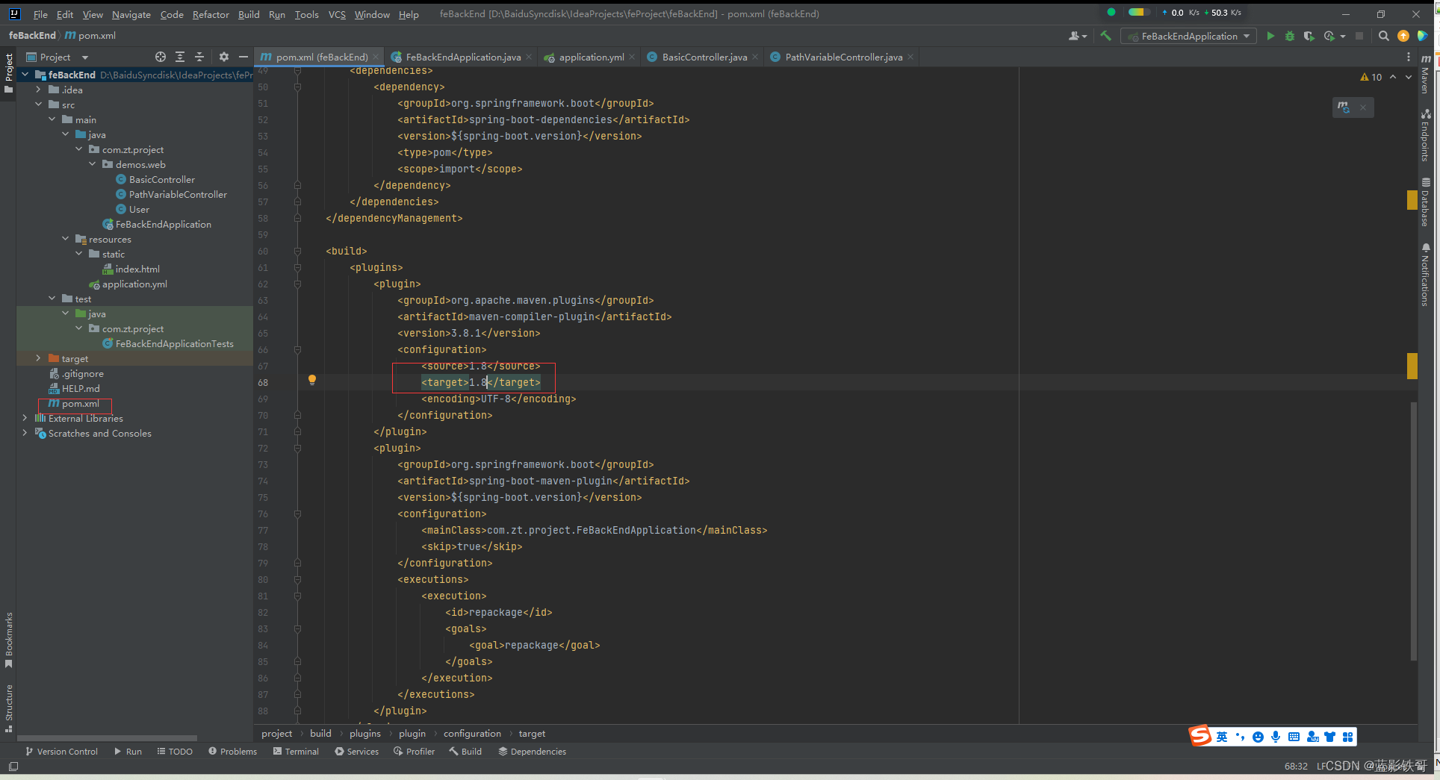Viewport: 1440px width, 780px height.
Task: Open the VCS menu
Action: point(337,14)
